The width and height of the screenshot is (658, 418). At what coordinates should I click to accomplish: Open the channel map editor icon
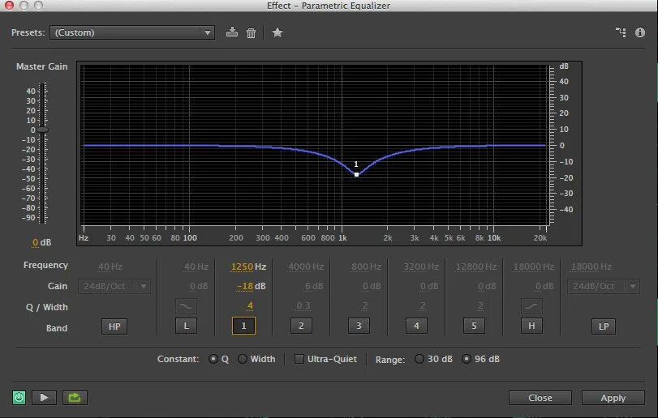tap(621, 32)
